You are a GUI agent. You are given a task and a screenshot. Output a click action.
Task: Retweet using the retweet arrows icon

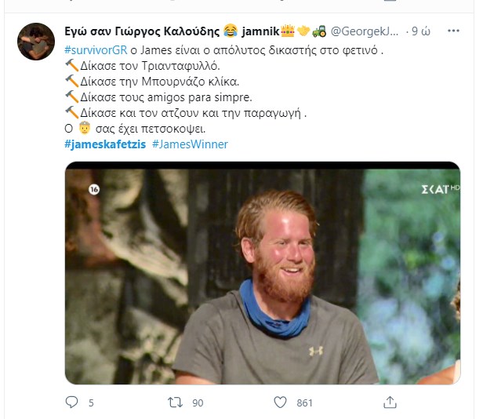click(176, 403)
